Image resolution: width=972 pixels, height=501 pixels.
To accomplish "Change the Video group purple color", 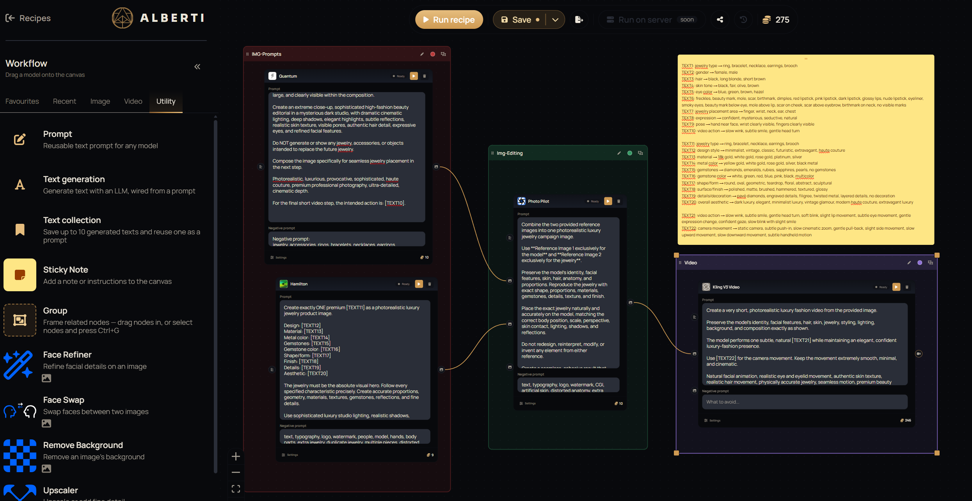I will 920,263.
